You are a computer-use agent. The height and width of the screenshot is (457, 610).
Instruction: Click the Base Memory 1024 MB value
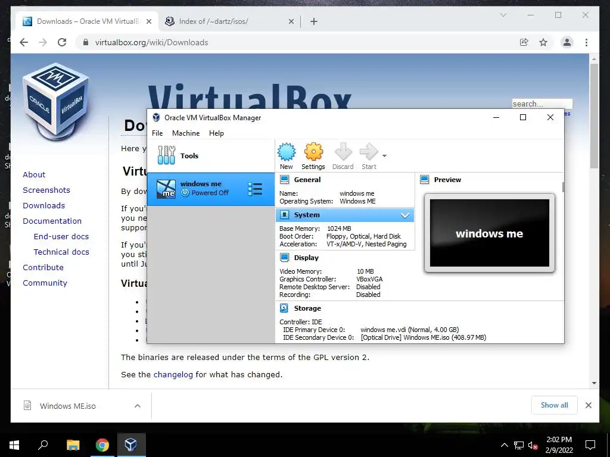pyautogui.click(x=339, y=228)
